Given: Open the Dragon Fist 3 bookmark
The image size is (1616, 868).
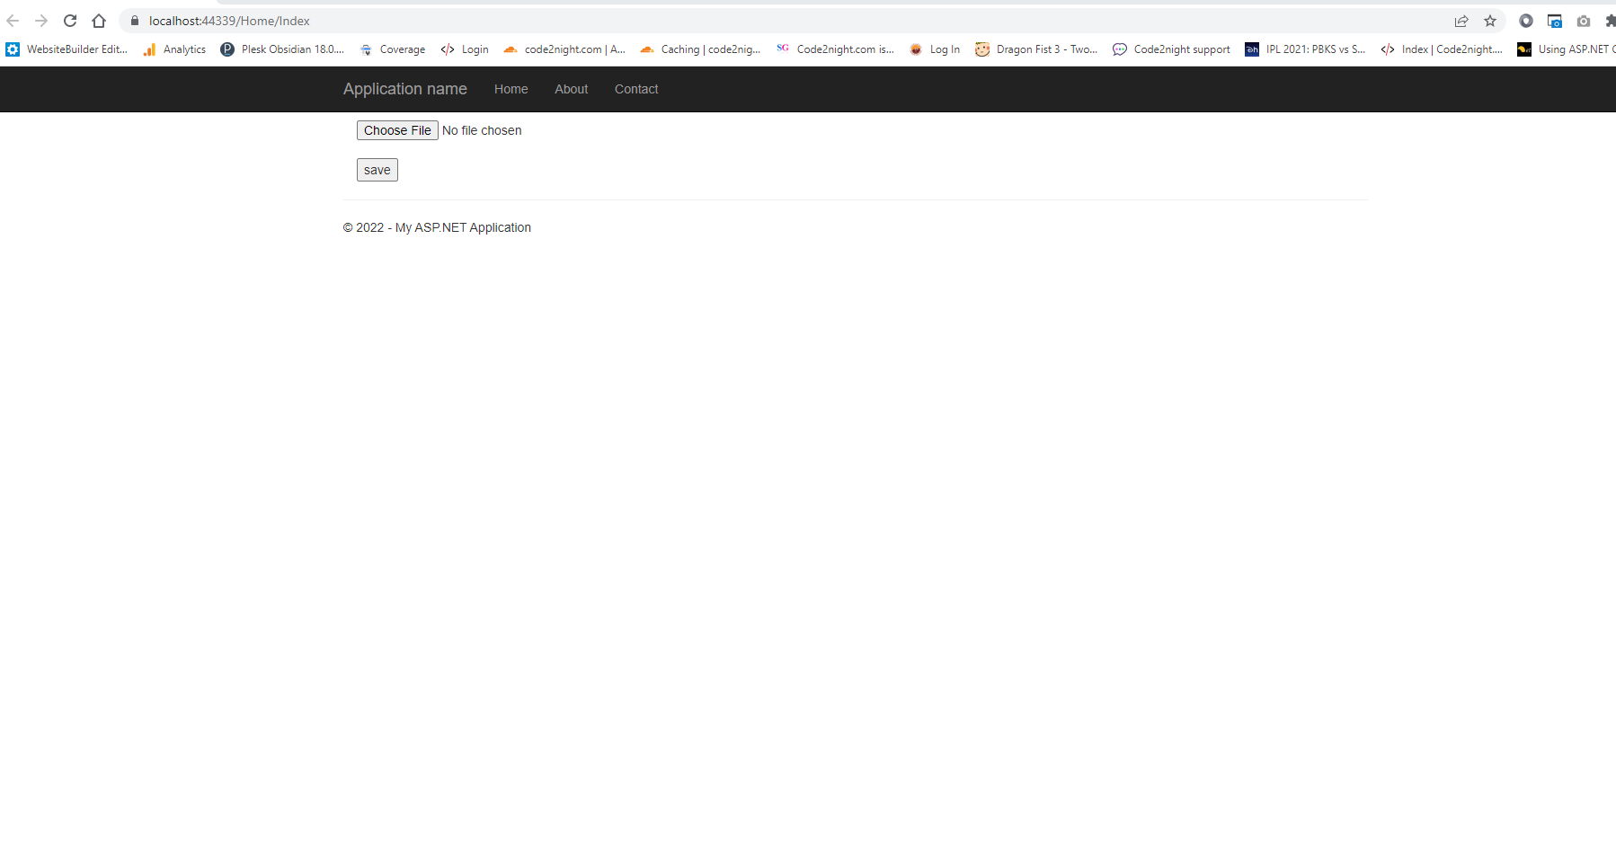Looking at the screenshot, I should [1036, 49].
